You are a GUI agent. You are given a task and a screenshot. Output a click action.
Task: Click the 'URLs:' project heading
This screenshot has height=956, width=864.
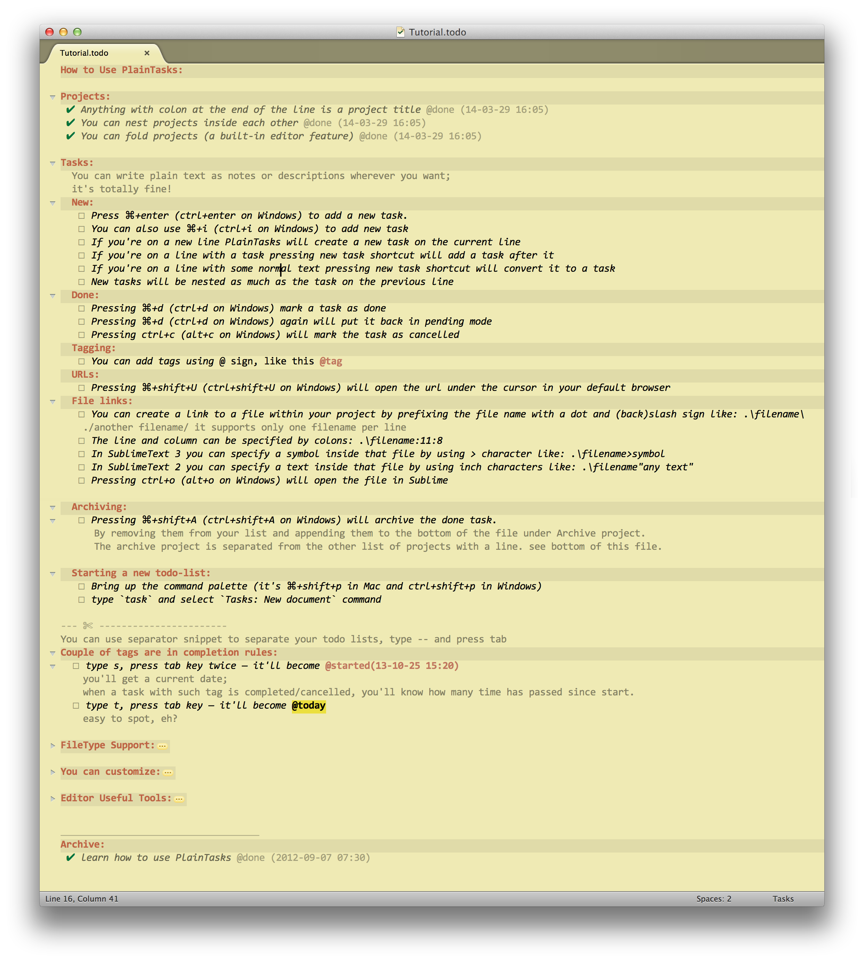(x=85, y=375)
